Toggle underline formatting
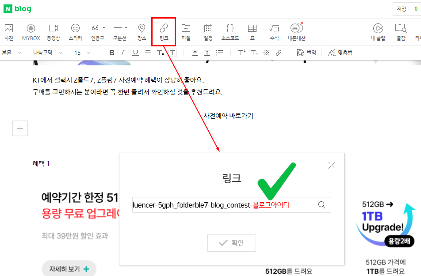Image resolution: width=421 pixels, height=276 pixels. pyautogui.click(x=135, y=53)
